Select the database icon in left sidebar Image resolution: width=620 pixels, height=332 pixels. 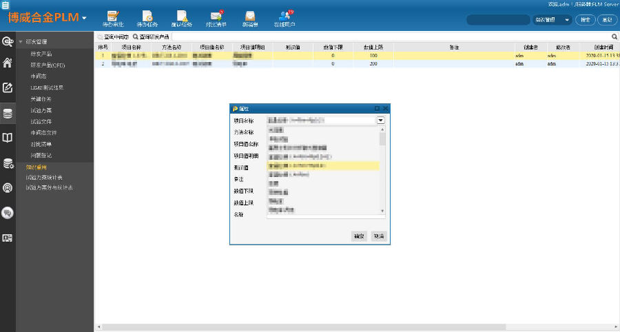pyautogui.click(x=8, y=113)
